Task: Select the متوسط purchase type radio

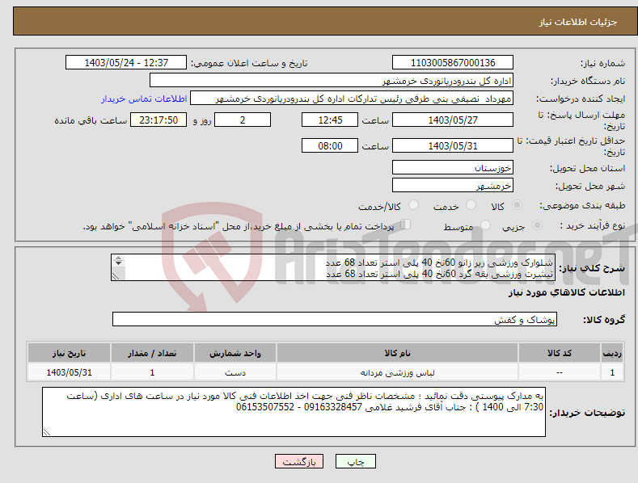Action: (x=485, y=225)
